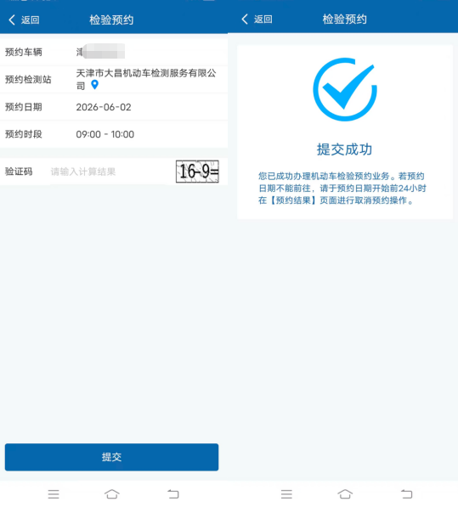Image resolution: width=458 pixels, height=507 pixels.
Task: Click the 预约日期 row label
Action: pyautogui.click(x=24, y=107)
